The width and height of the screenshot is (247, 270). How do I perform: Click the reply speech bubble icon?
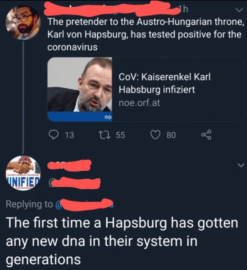[x=53, y=135]
